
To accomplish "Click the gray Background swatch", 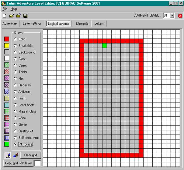I will tap(7, 52).
